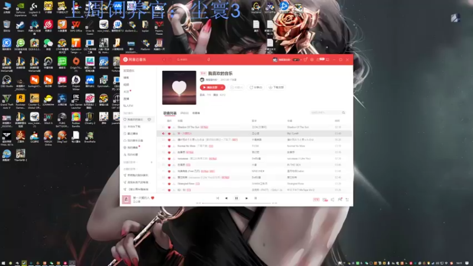The height and width of the screenshot is (266, 473).
Task: Unlike current song via heart in player bar
Action: point(153,198)
